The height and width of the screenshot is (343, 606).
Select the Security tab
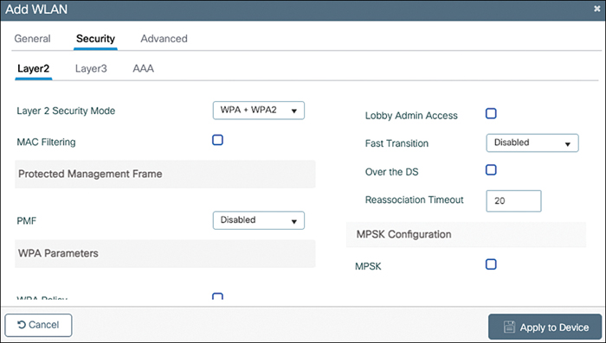point(95,39)
